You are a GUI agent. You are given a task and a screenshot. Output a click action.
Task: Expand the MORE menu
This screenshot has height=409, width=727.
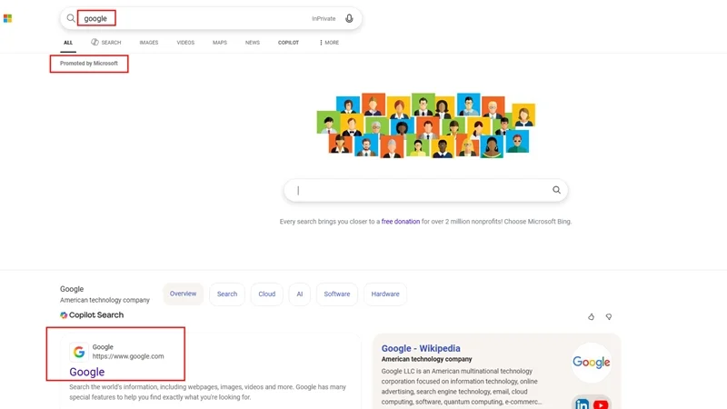(329, 43)
